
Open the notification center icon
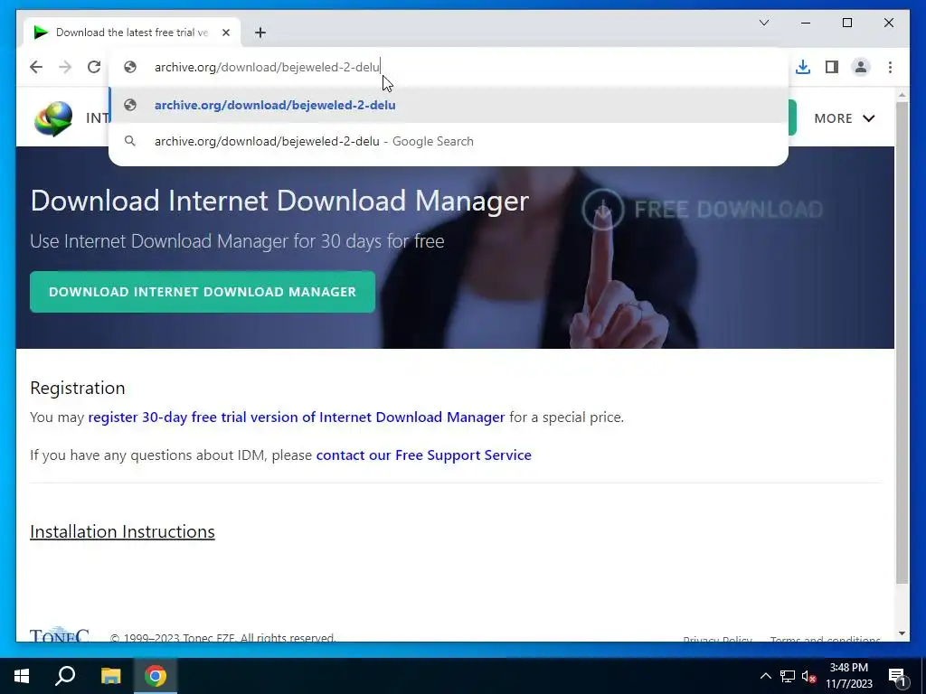pyautogui.click(x=897, y=676)
